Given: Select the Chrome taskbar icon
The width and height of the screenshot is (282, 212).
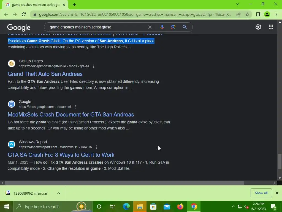Looking at the screenshot, I should click(x=194, y=206).
